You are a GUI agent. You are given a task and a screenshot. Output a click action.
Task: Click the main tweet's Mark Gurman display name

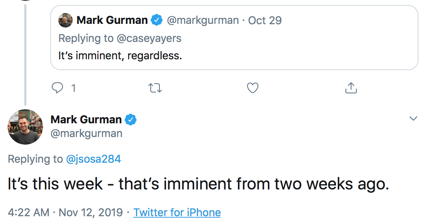pyautogui.click(x=86, y=119)
